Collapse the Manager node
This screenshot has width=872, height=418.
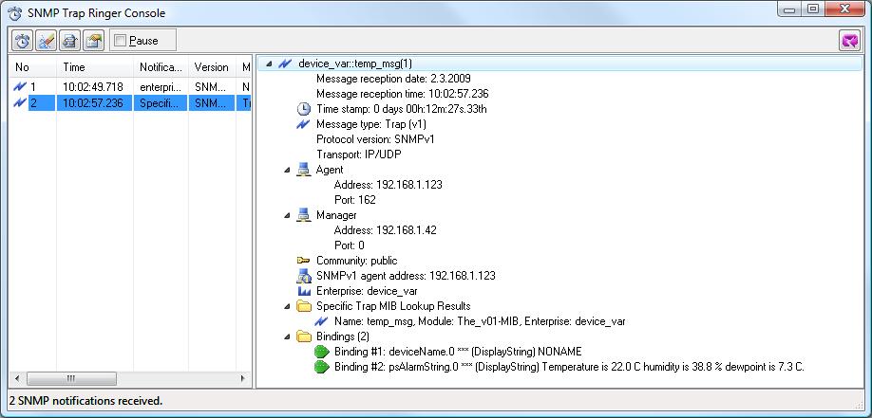pos(287,215)
